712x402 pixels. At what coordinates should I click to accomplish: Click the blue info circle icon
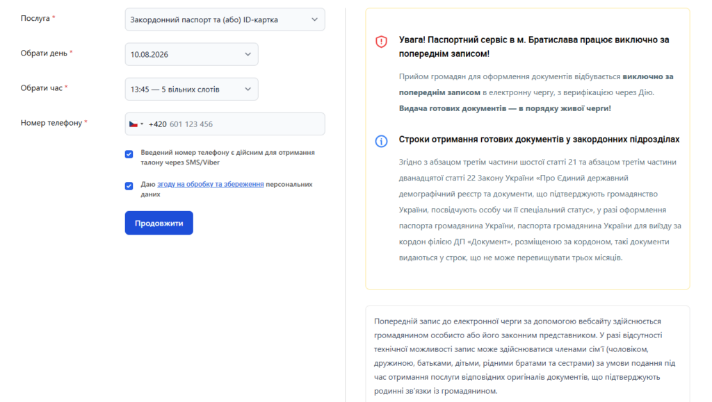coord(381,141)
